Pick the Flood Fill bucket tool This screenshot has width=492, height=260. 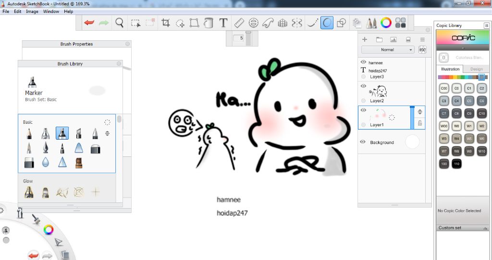pyautogui.click(x=209, y=23)
